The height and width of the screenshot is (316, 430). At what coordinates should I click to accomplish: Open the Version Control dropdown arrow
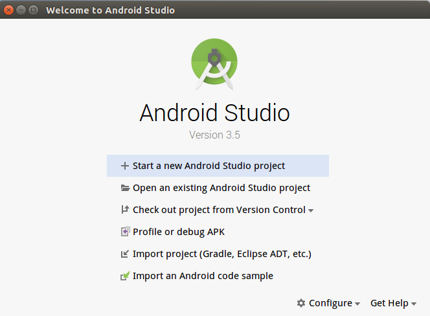pos(311,210)
